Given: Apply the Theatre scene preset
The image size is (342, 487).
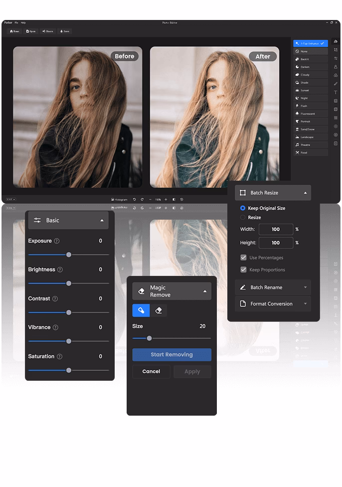Looking at the screenshot, I should (311, 144).
